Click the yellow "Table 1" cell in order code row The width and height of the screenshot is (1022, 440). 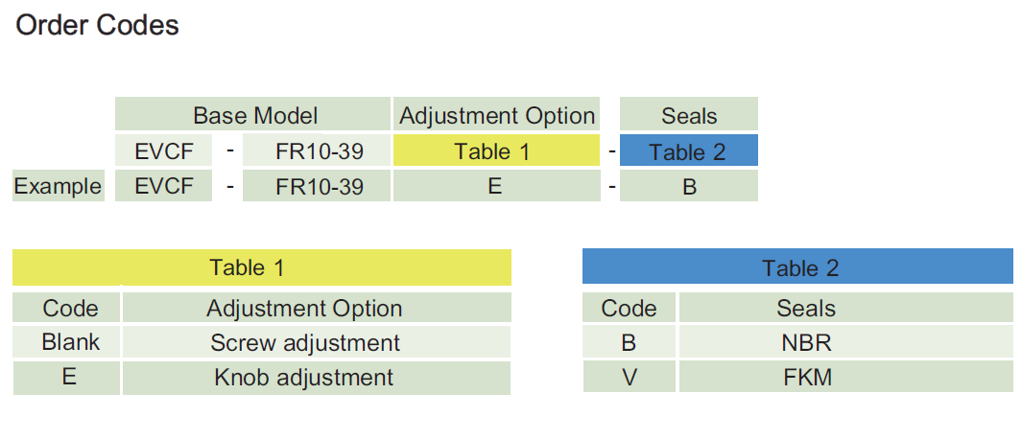click(492, 151)
